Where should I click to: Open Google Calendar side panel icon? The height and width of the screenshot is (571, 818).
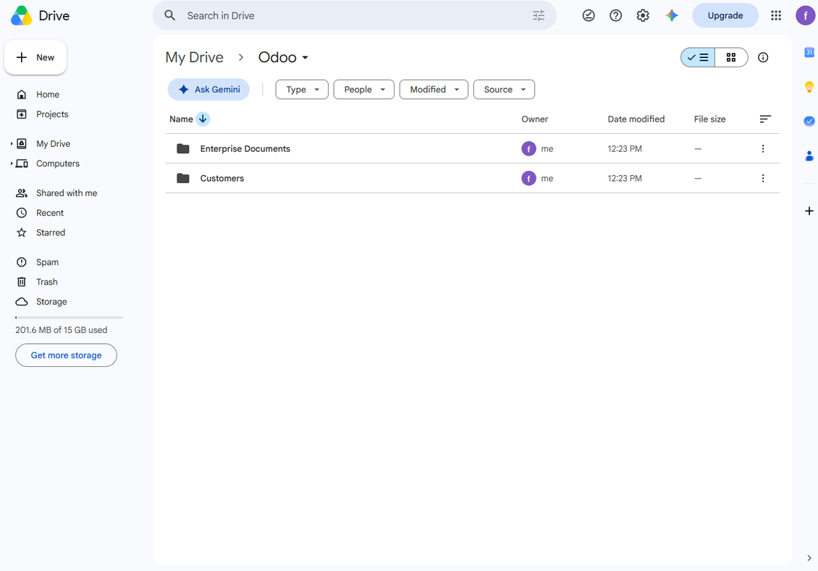809,52
